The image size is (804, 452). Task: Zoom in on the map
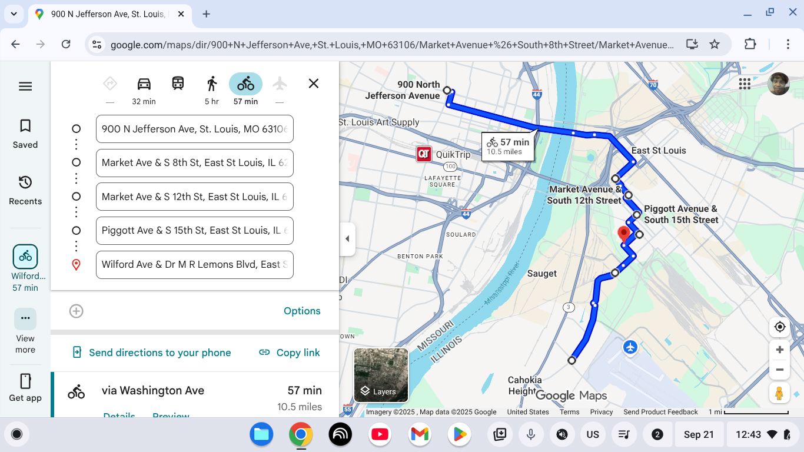pos(780,350)
